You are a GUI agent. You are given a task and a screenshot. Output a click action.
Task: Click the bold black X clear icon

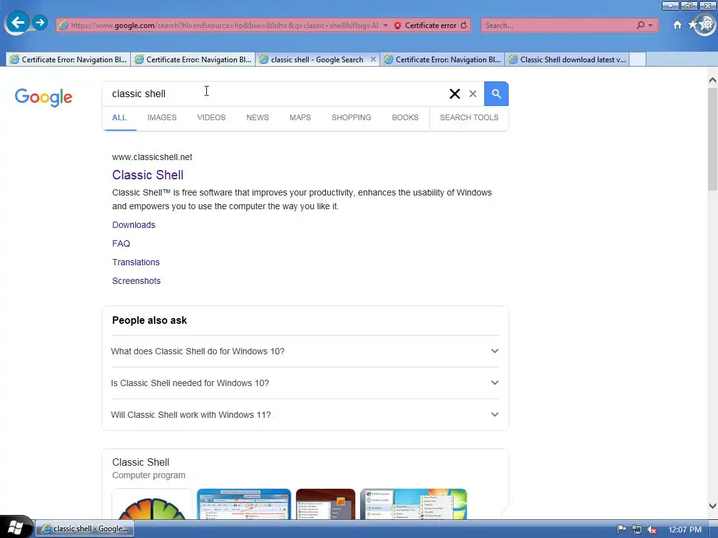[x=455, y=94]
